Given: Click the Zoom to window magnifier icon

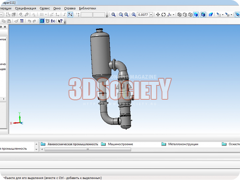Looking at the screenshot, I should click(x=121, y=14).
